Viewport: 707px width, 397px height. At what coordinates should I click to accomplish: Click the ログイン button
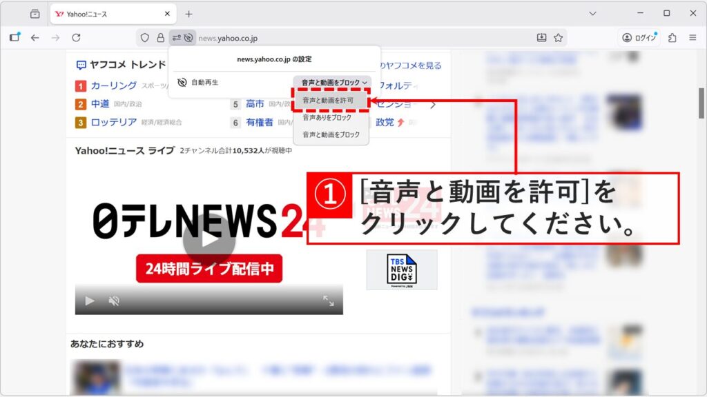639,38
